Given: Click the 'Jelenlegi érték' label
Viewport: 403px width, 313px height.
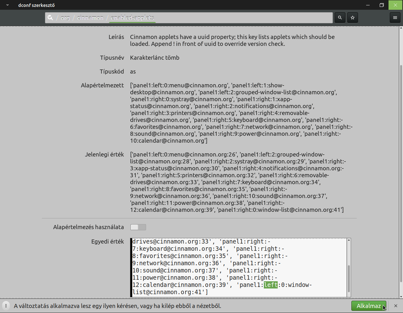Looking at the screenshot, I should tap(104, 155).
